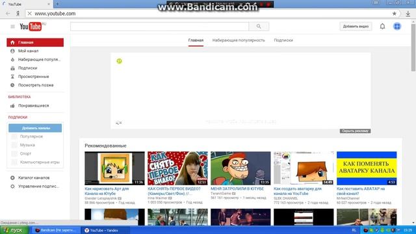Open the notifications bell
The image size is (416, 234).
click(382, 26)
